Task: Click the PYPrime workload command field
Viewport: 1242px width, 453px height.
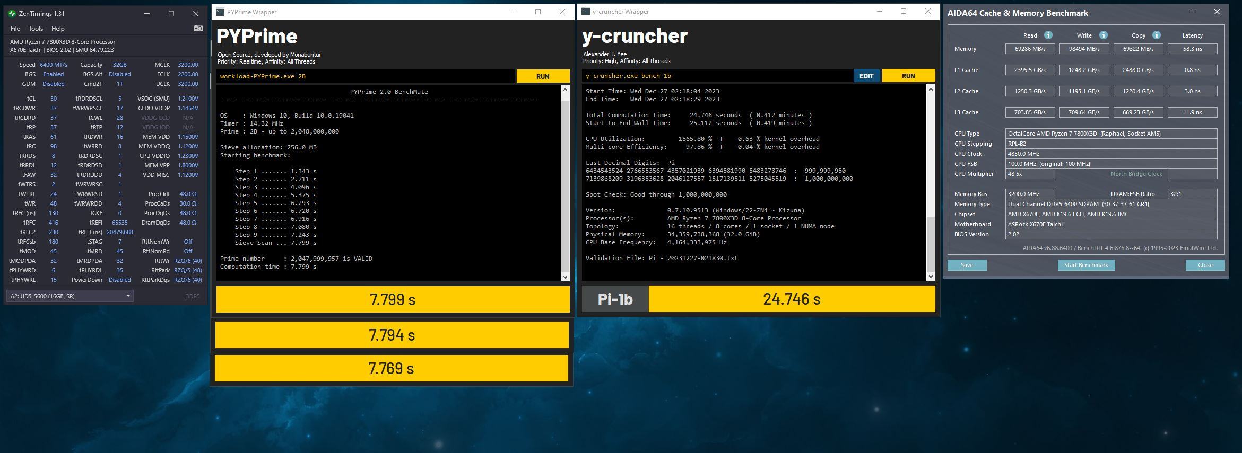Action: (365, 76)
